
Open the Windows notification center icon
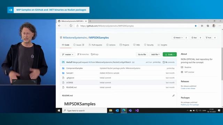pyautogui.click(x=219, y=110)
